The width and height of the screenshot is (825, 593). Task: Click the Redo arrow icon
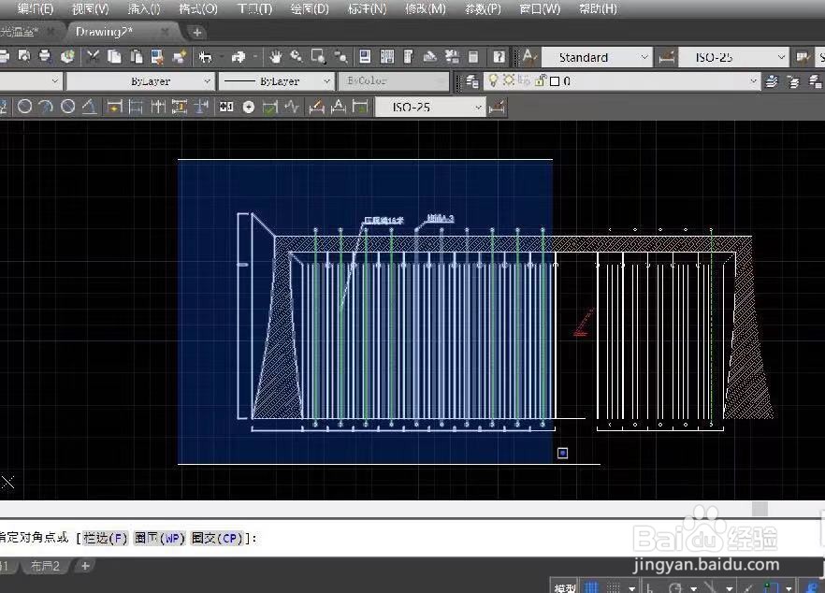(239, 56)
